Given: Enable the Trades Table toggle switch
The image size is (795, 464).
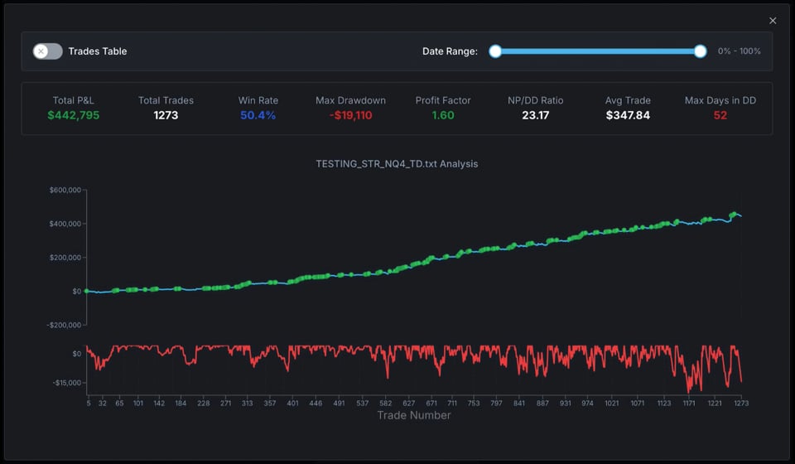Looking at the screenshot, I should point(47,51).
